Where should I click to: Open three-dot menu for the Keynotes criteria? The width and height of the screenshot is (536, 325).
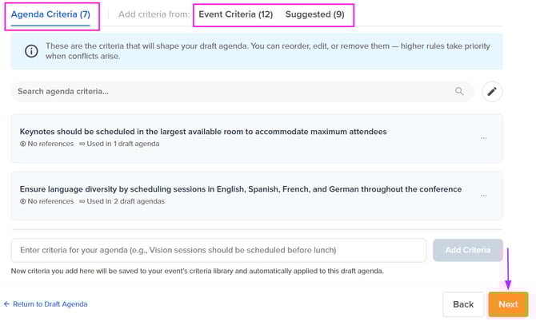point(484,138)
